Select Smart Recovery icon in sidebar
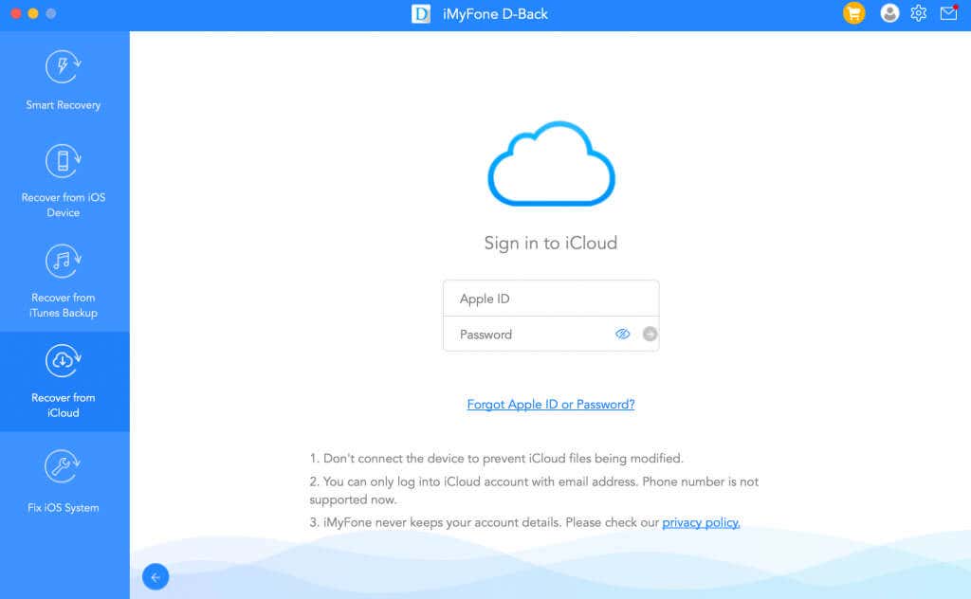The height and width of the screenshot is (599, 971). click(x=63, y=67)
